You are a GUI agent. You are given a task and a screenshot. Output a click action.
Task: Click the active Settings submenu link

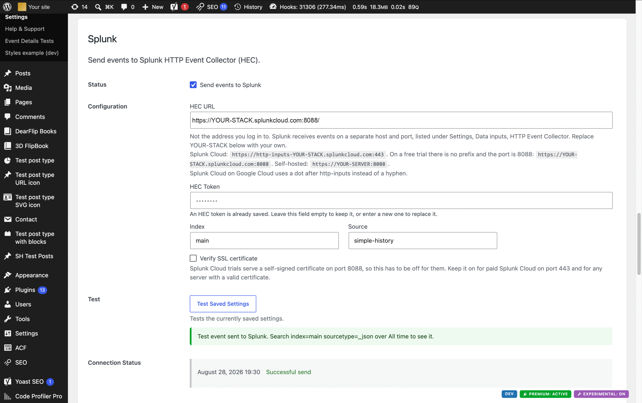coord(16,17)
